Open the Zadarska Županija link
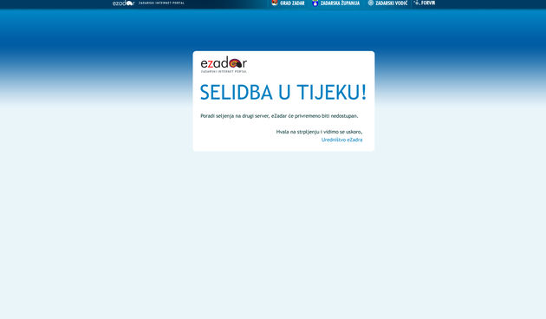 point(340,3)
